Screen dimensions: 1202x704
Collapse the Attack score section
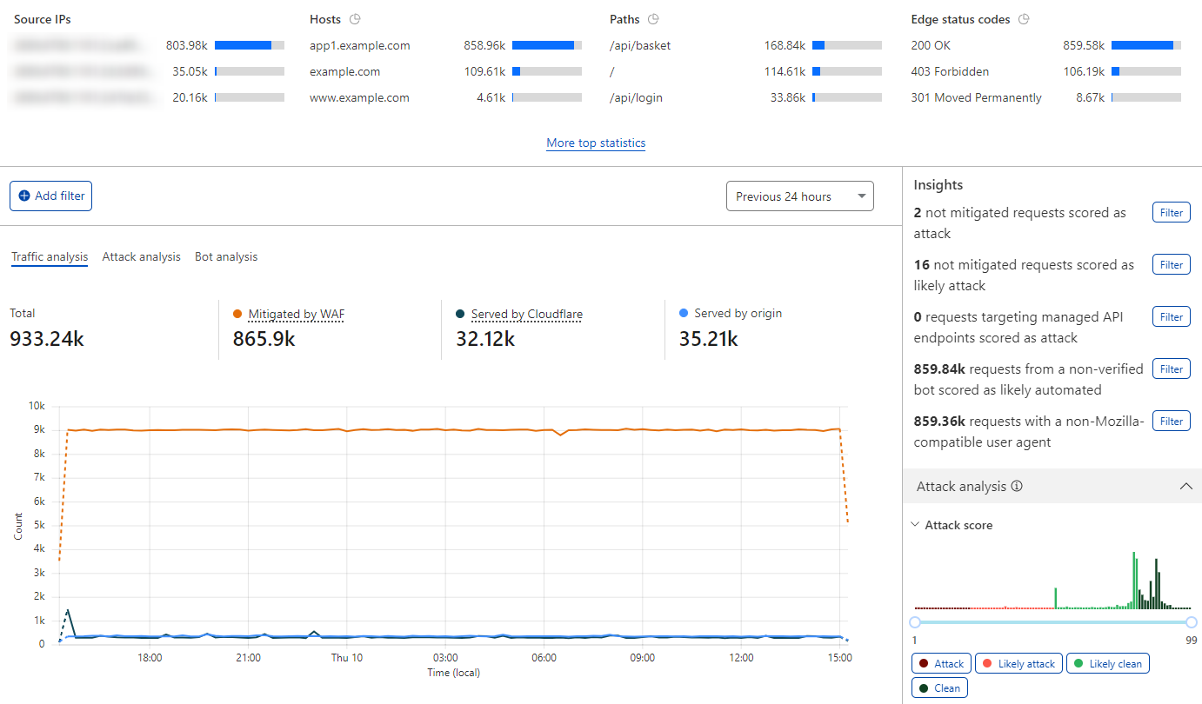(914, 524)
